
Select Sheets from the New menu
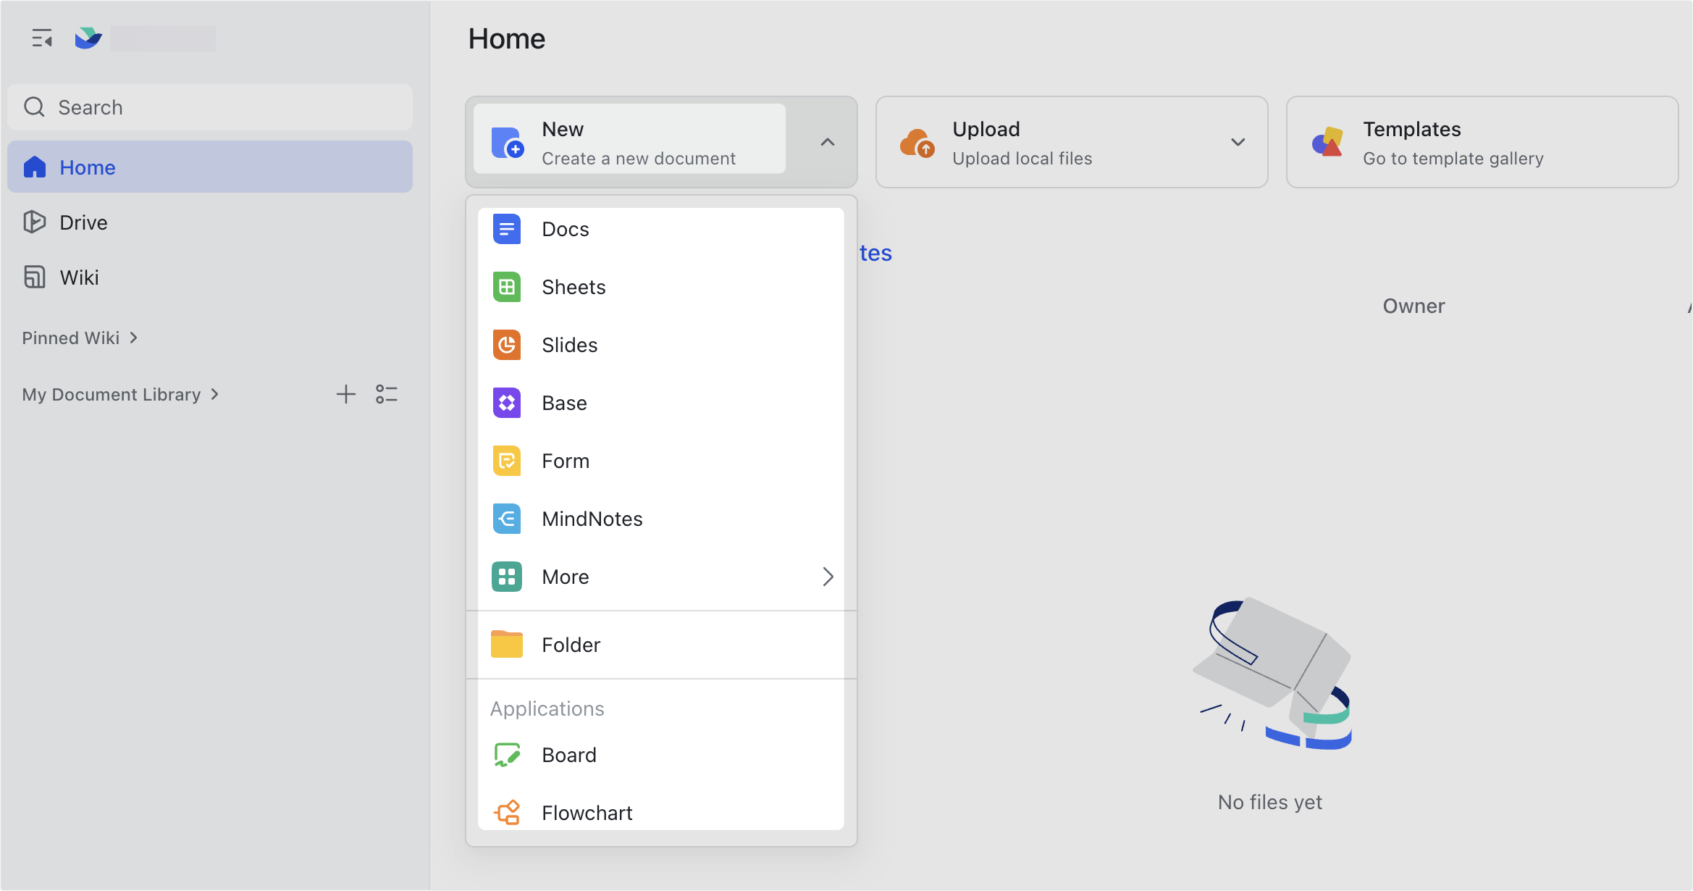[573, 287]
